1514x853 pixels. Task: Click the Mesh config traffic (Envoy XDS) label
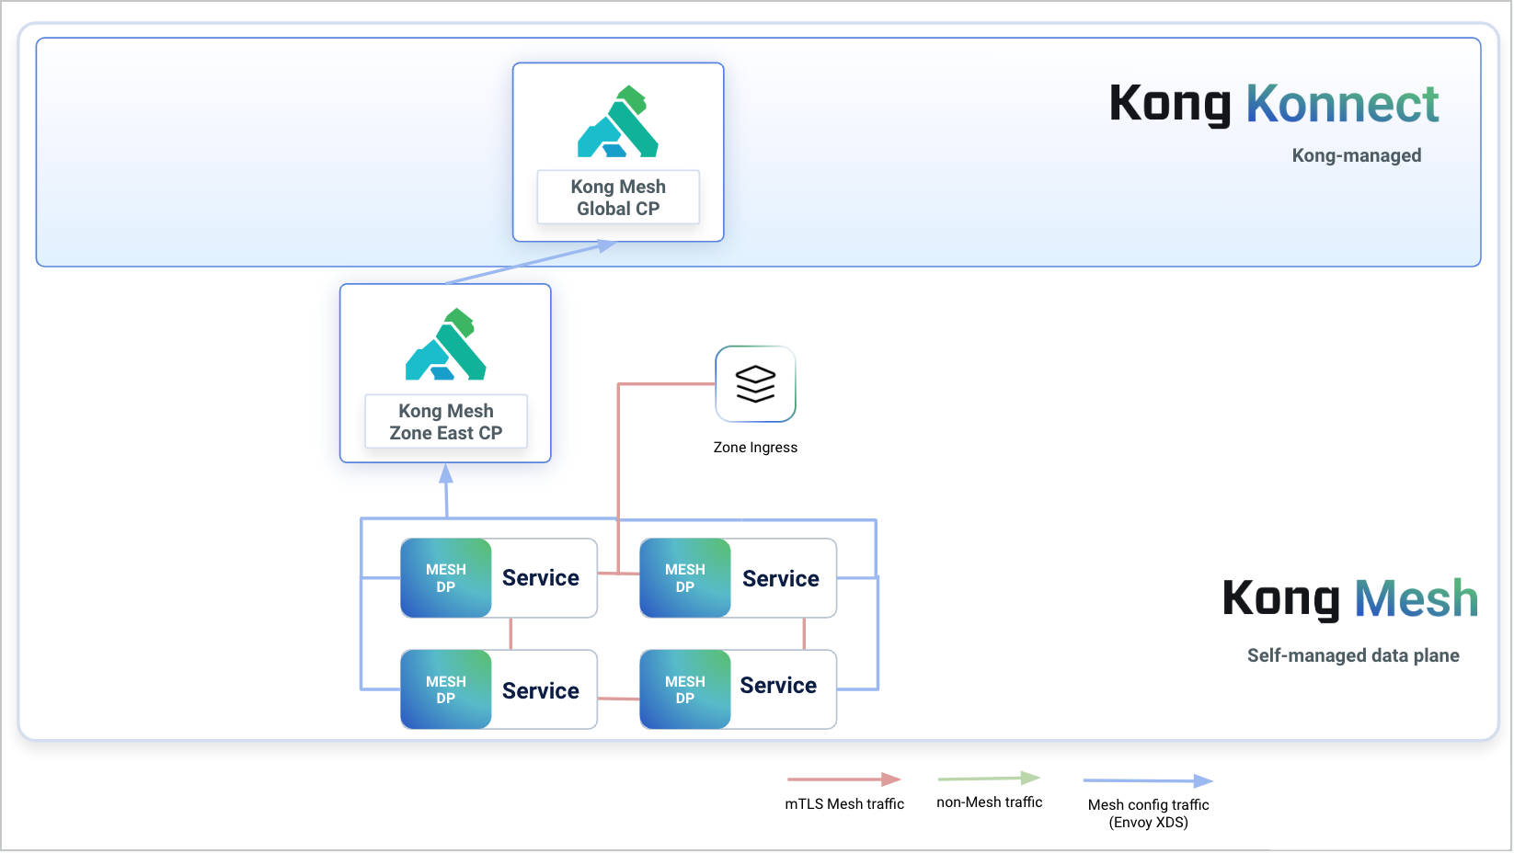(1149, 813)
